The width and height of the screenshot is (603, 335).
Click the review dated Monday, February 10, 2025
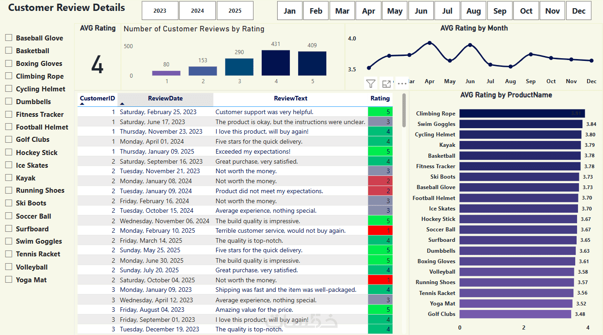[235, 230]
